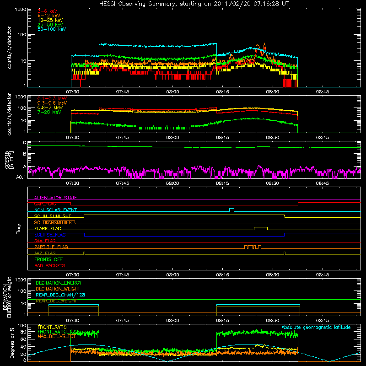This screenshot has height=366, width=366.
Task: Click the DECIMATION_ENERGY legend label
Action: 59,283
